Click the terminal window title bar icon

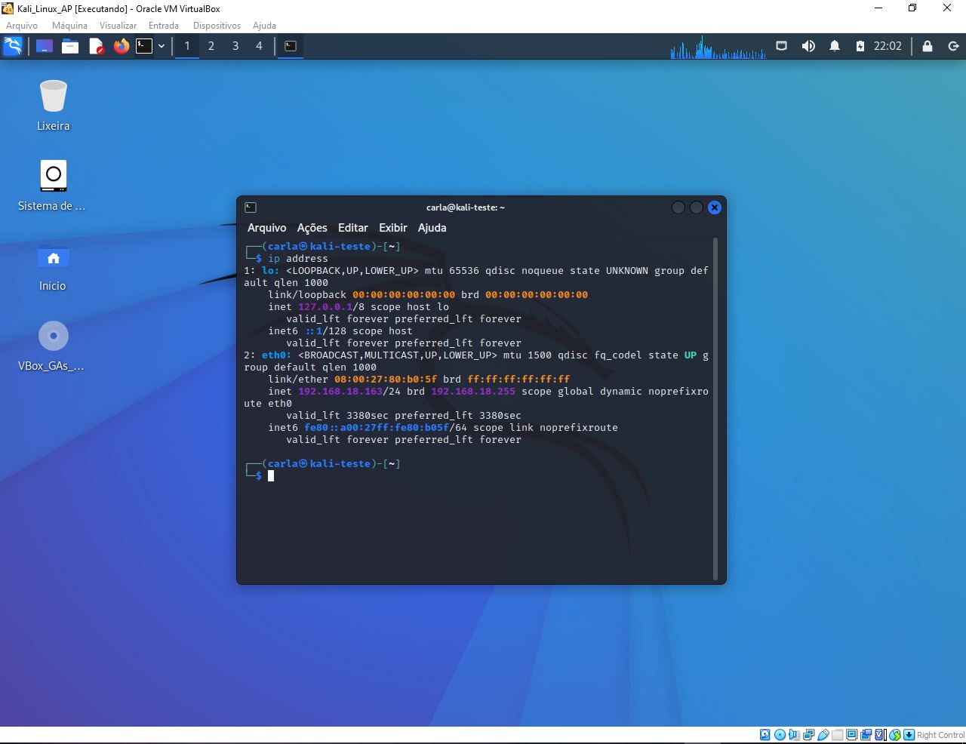coord(251,208)
